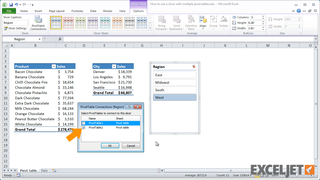Click Cancel in the PivotTable Connections dialog
320x180 pixels.
pos(131,145)
